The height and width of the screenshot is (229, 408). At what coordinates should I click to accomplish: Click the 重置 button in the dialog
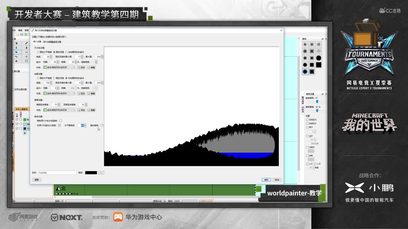pyautogui.click(x=37, y=180)
